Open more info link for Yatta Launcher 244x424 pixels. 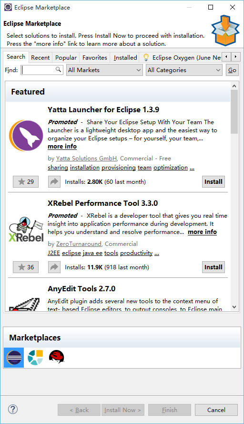(x=62, y=146)
